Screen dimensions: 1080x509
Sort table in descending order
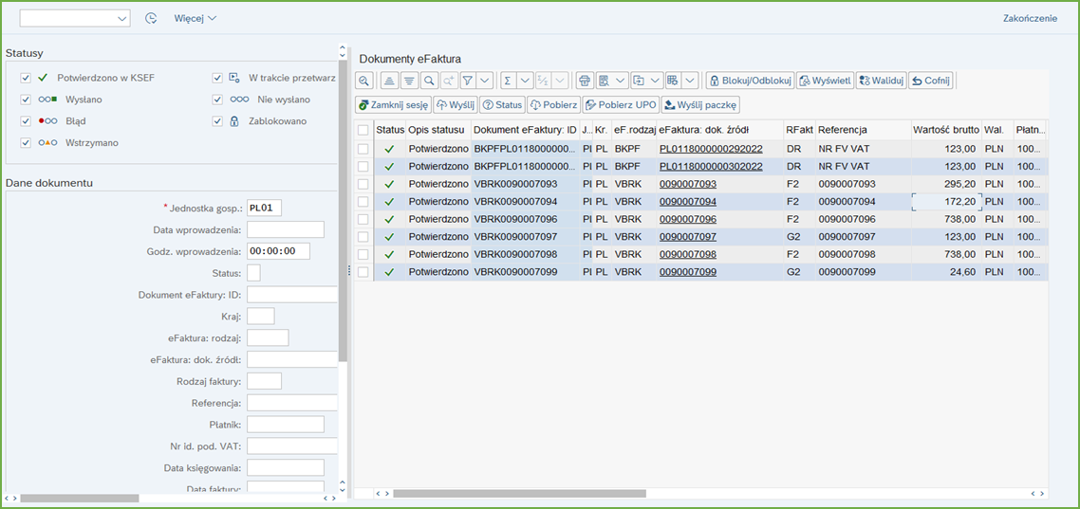[x=409, y=81]
